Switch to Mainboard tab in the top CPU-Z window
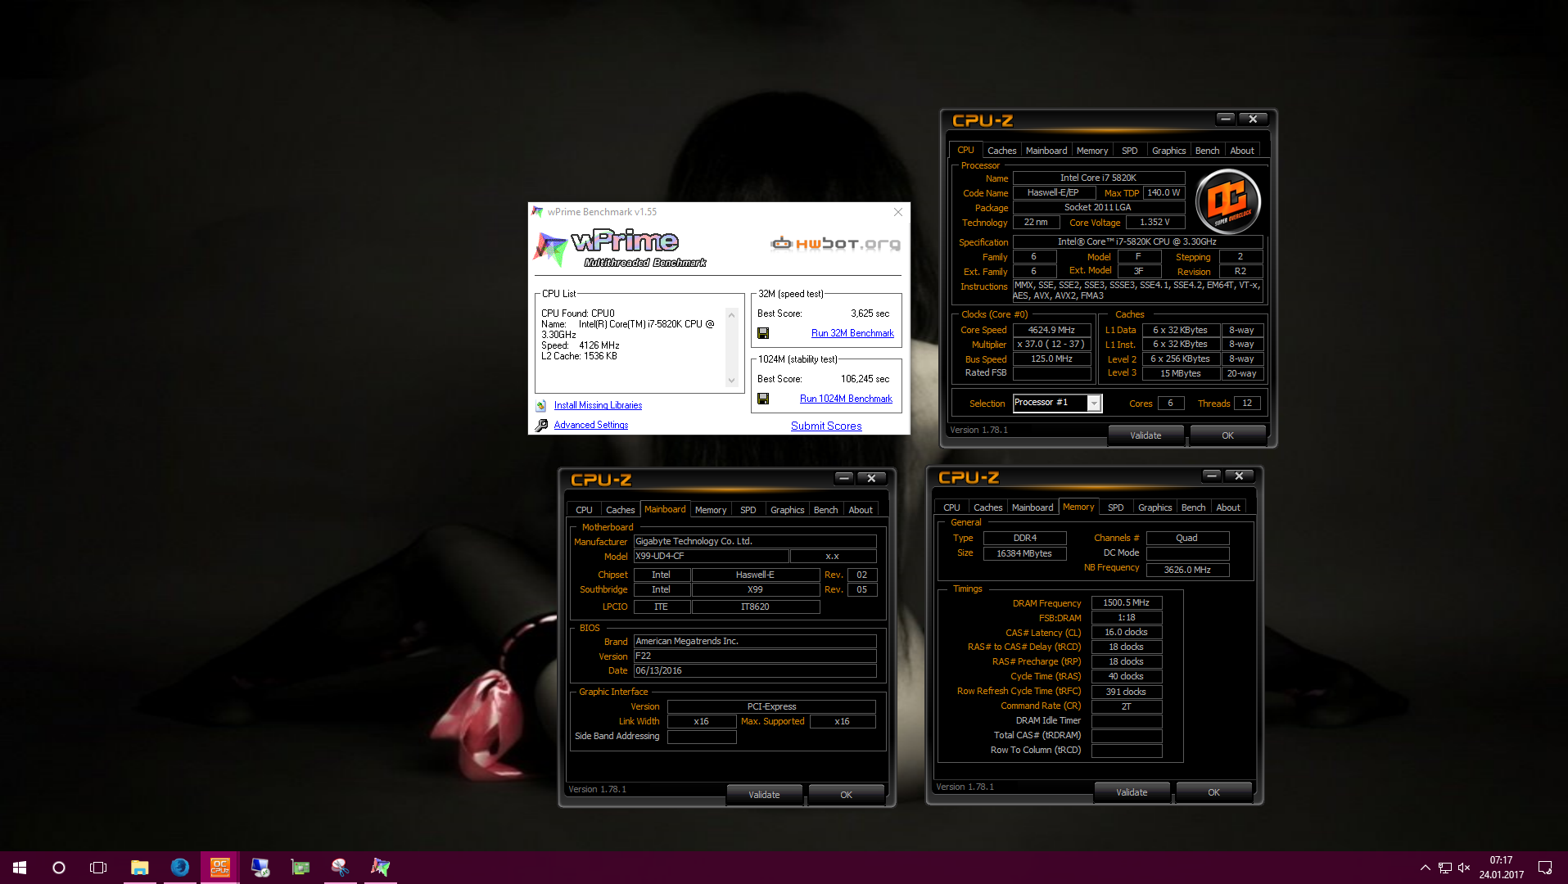 point(1046,151)
